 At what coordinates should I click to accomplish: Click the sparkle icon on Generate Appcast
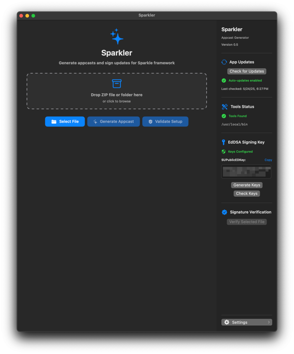coord(95,122)
